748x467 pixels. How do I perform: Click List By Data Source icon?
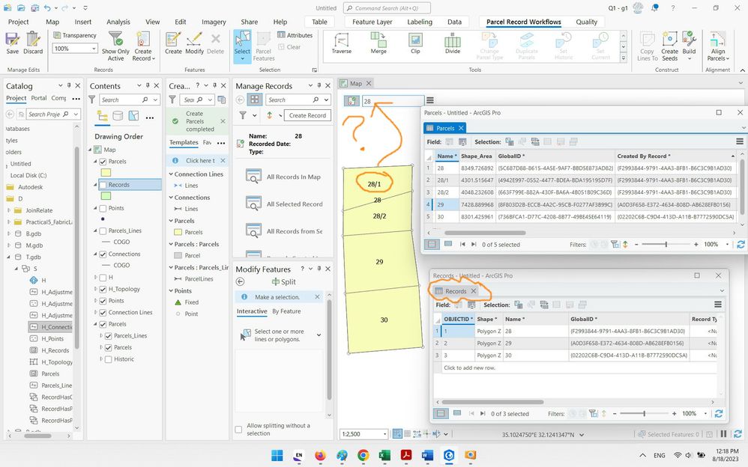click(x=118, y=116)
